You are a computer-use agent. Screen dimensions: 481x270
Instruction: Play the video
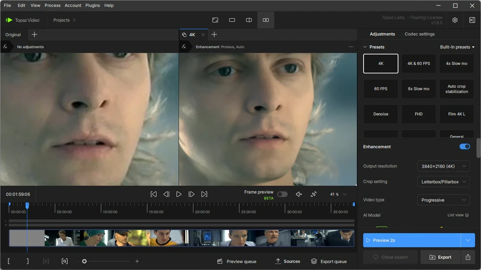click(179, 194)
